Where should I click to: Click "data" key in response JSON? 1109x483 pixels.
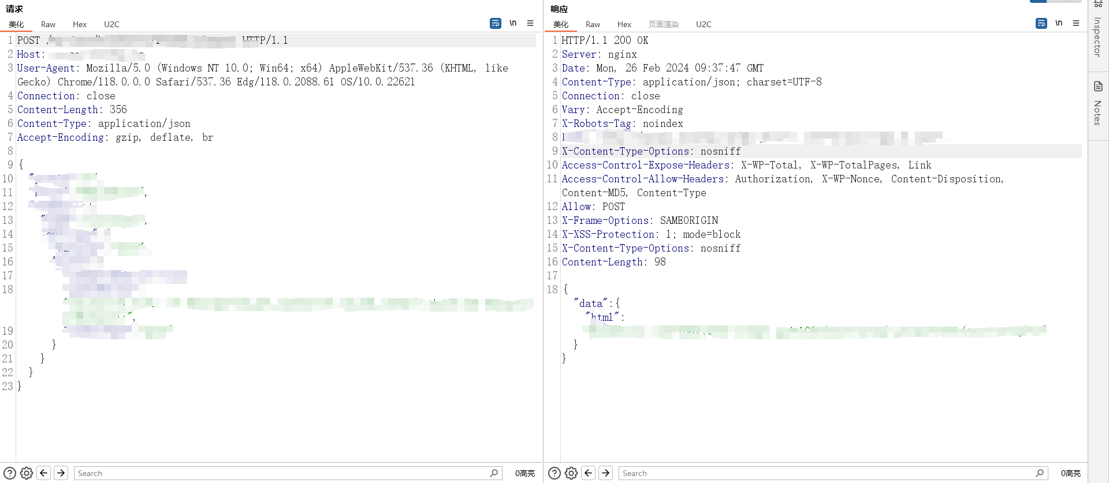(591, 304)
